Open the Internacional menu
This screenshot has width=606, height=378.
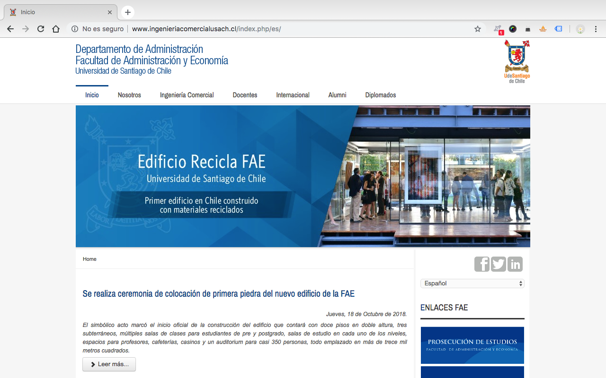click(x=293, y=95)
